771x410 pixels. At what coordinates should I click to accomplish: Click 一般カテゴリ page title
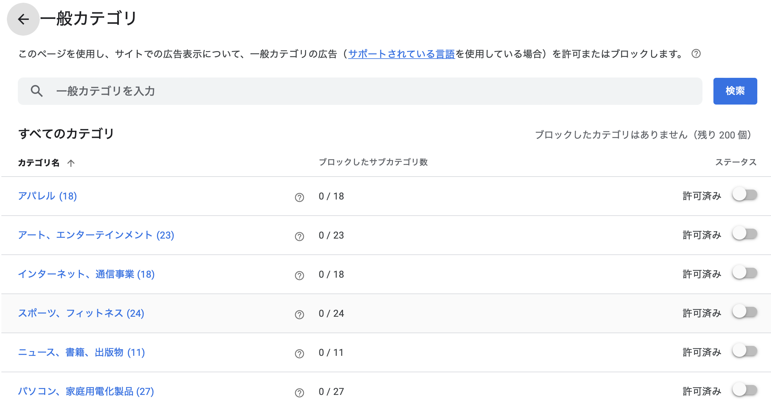tap(89, 19)
